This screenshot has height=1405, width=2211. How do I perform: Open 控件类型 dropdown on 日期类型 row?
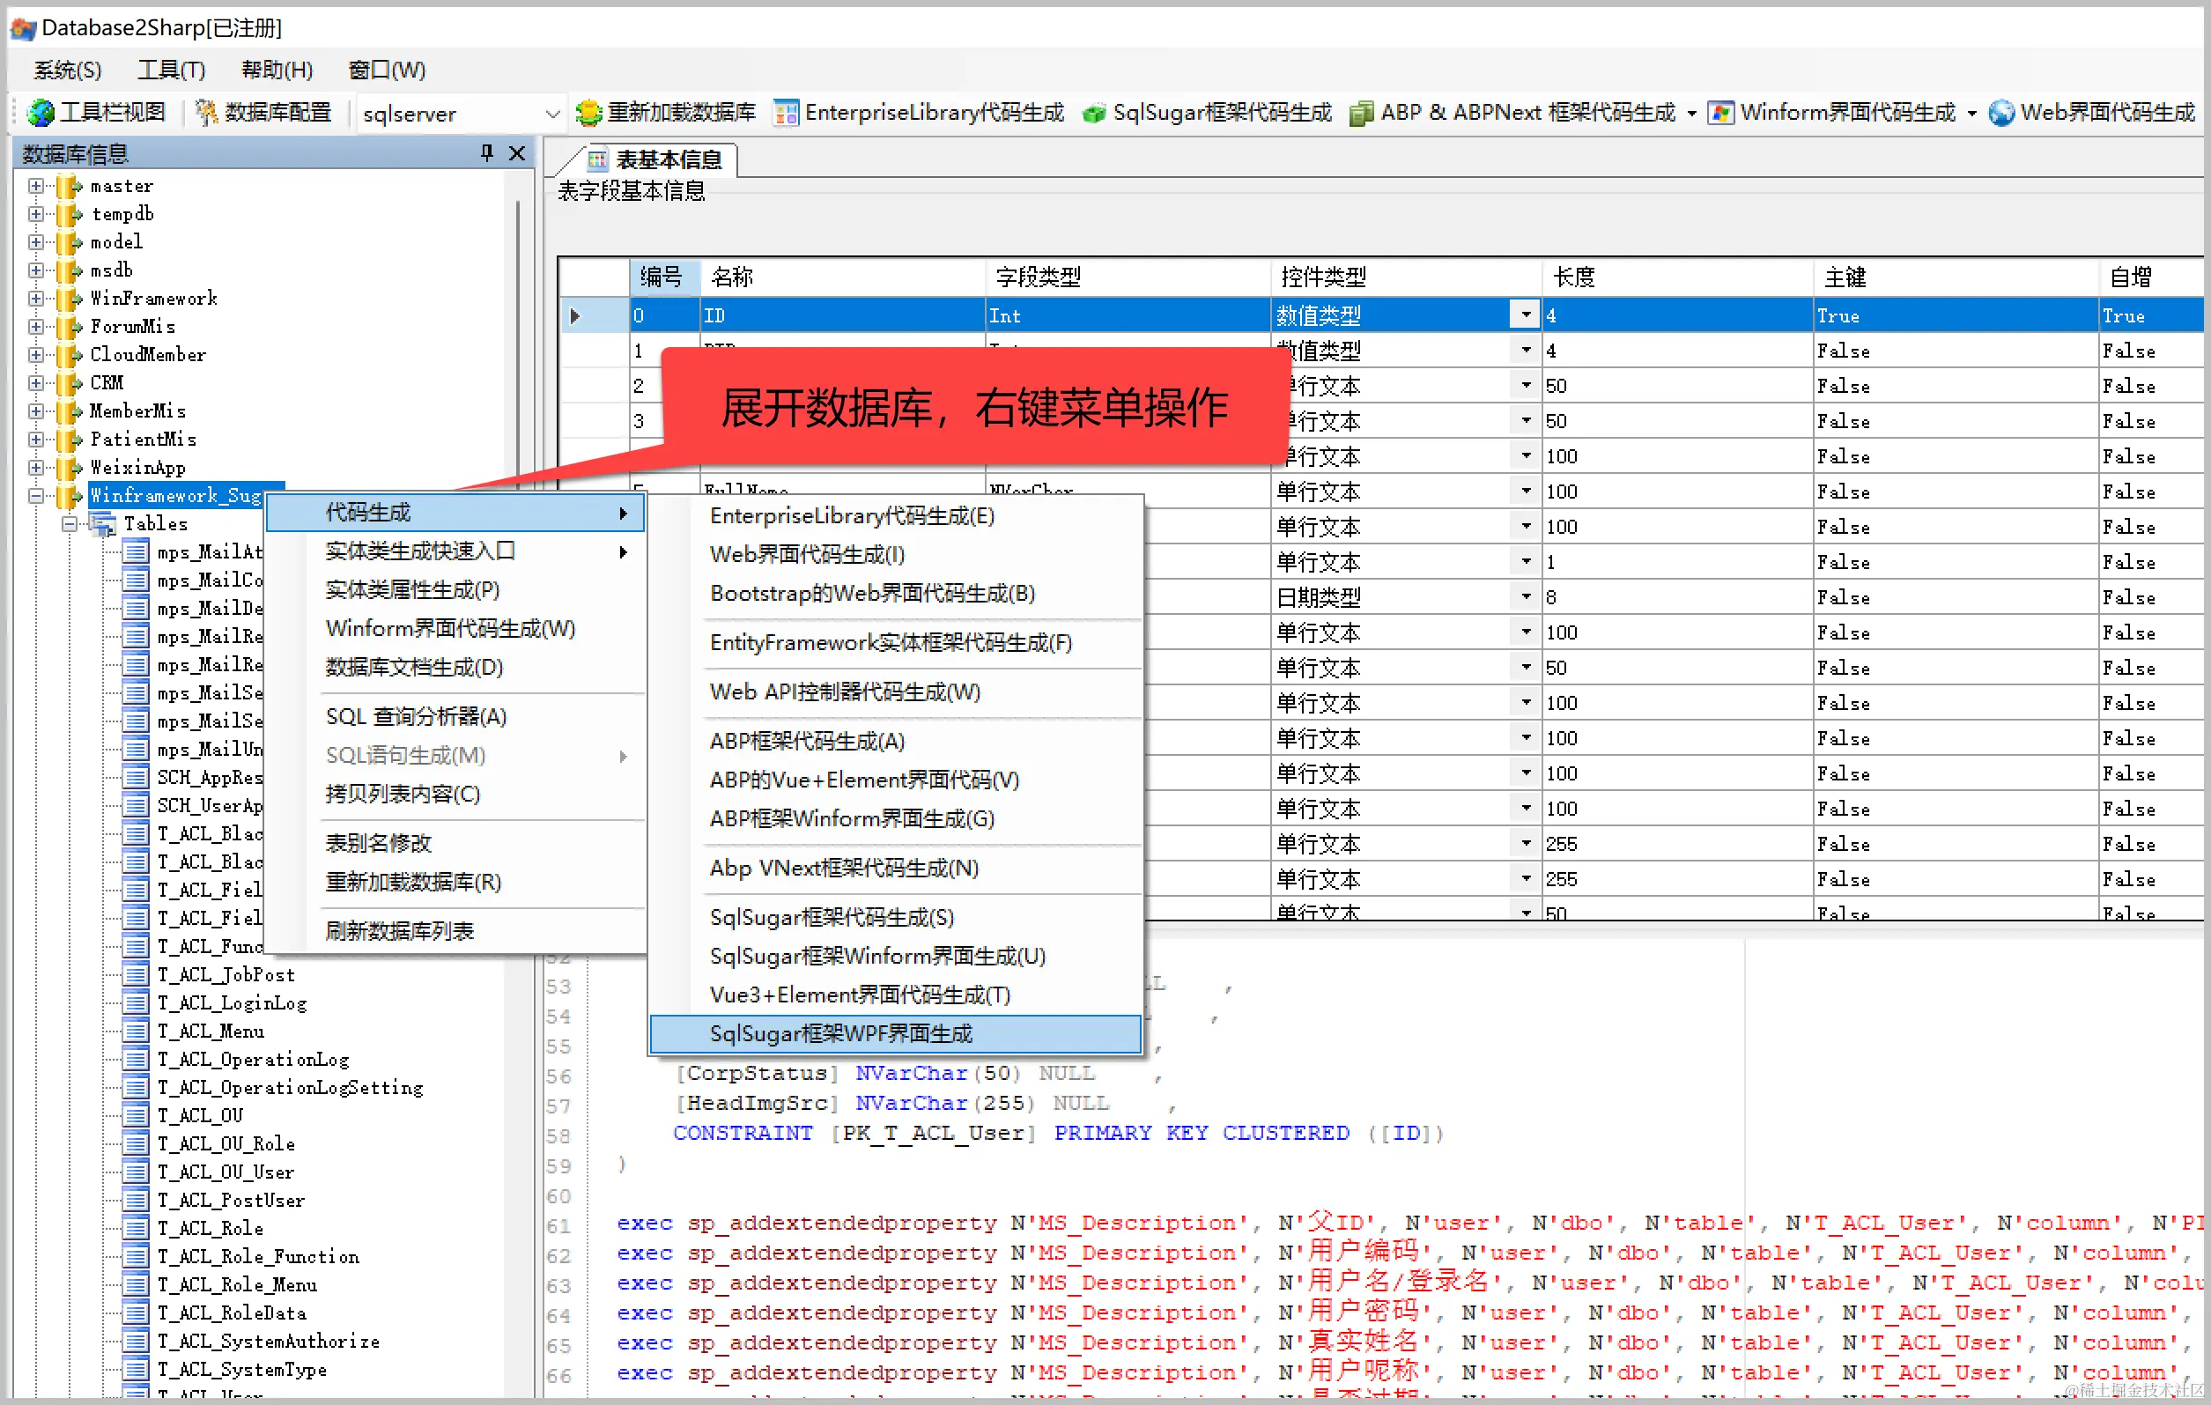[1525, 597]
